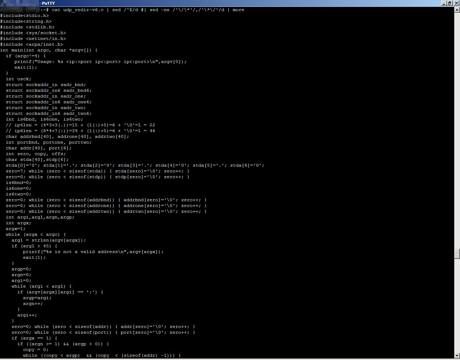Click the int main function declaration line
The width and height of the screenshot is (460, 360).
point(49,50)
